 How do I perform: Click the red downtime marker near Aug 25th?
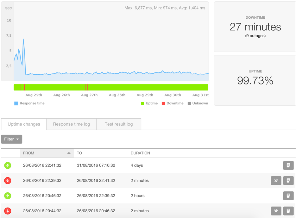point(25,87)
